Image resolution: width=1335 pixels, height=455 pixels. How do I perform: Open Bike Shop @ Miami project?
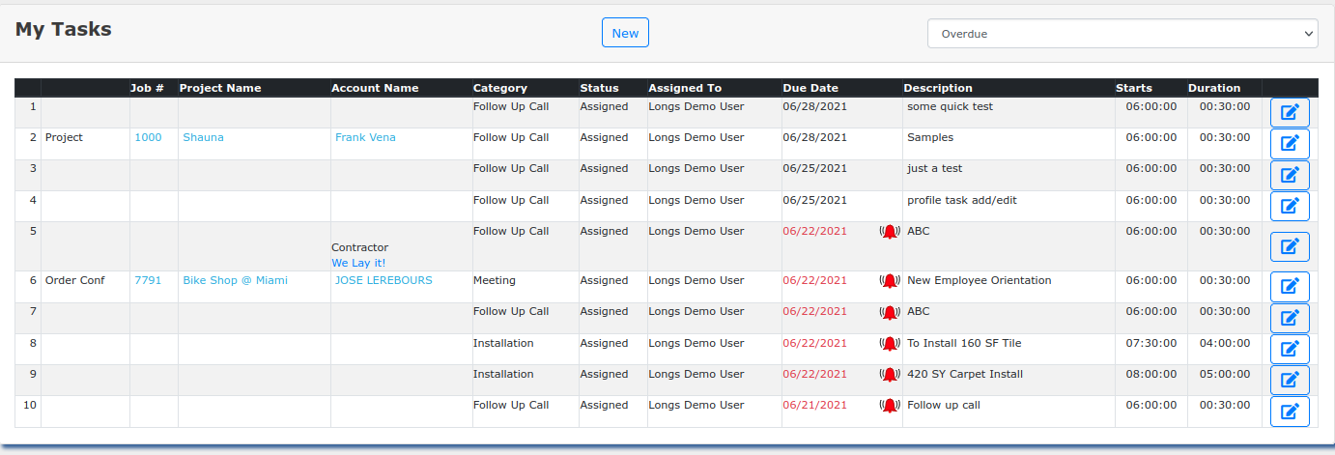point(235,280)
